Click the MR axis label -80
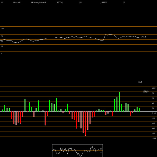This screenshot has width=157, height=157. [153, 133]
